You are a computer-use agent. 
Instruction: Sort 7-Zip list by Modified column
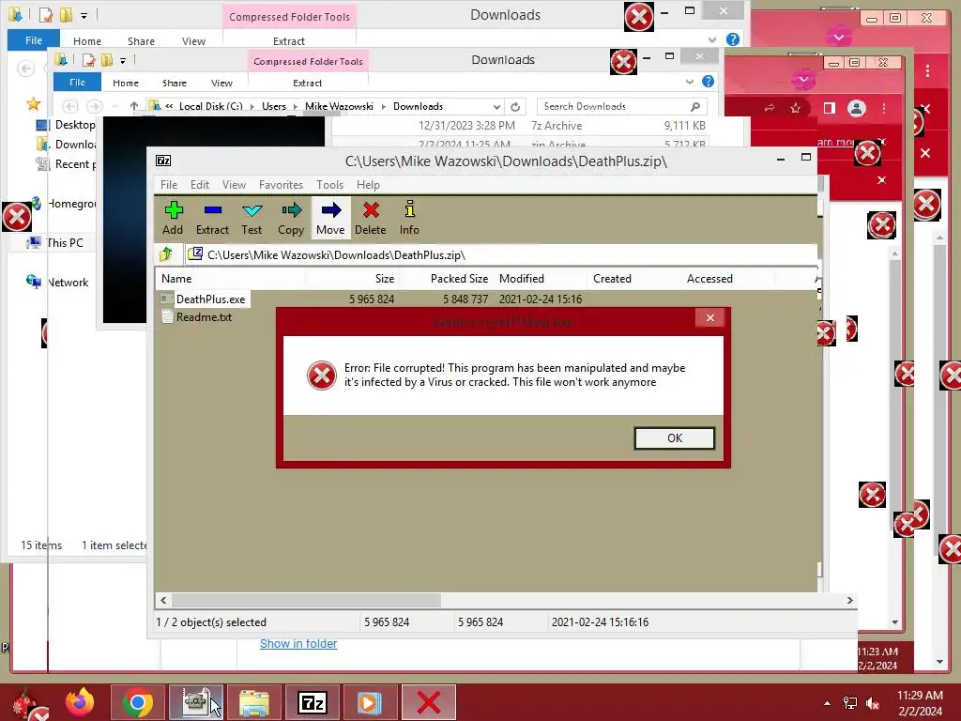tap(540, 278)
